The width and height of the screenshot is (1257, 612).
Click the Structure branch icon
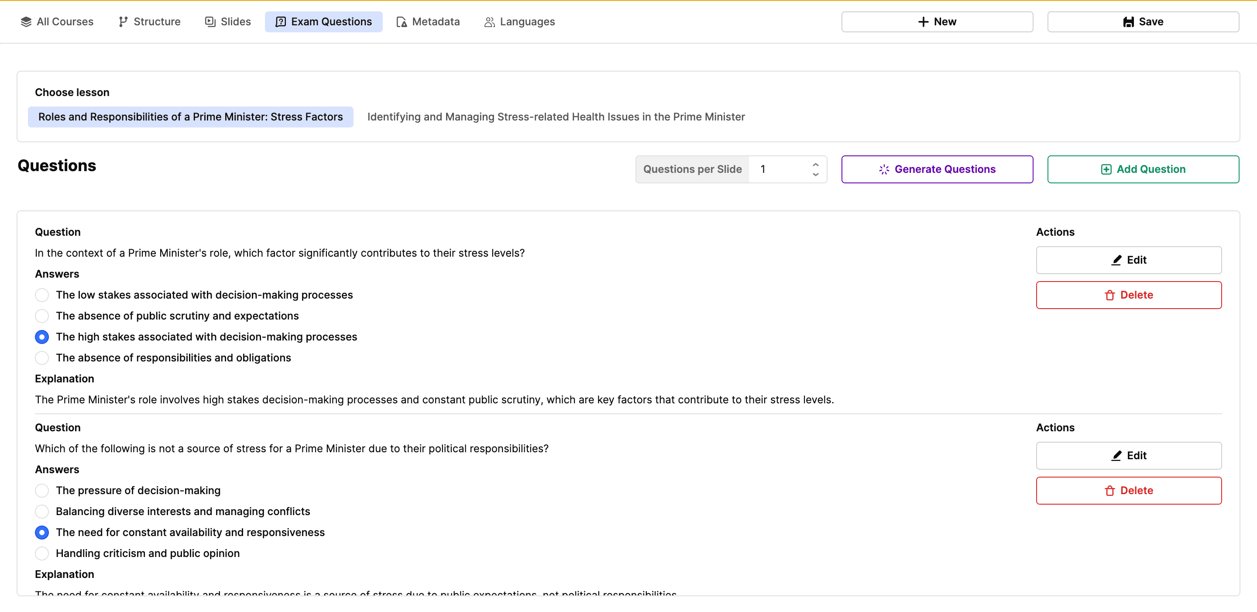pyautogui.click(x=123, y=22)
